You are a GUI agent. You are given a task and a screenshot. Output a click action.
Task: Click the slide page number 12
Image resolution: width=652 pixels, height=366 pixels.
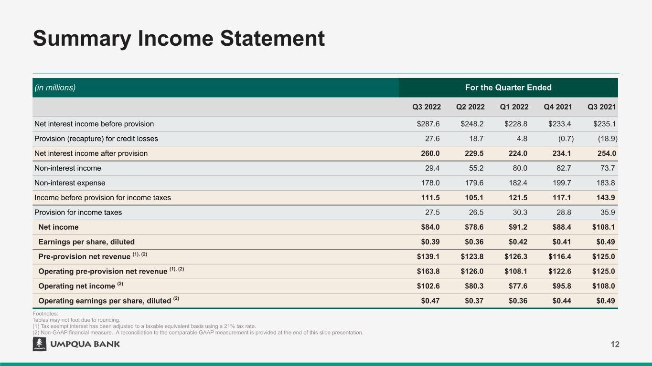pyautogui.click(x=615, y=344)
